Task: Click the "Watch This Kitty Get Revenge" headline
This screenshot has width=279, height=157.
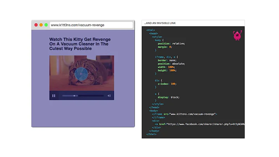Action: tap(80, 44)
